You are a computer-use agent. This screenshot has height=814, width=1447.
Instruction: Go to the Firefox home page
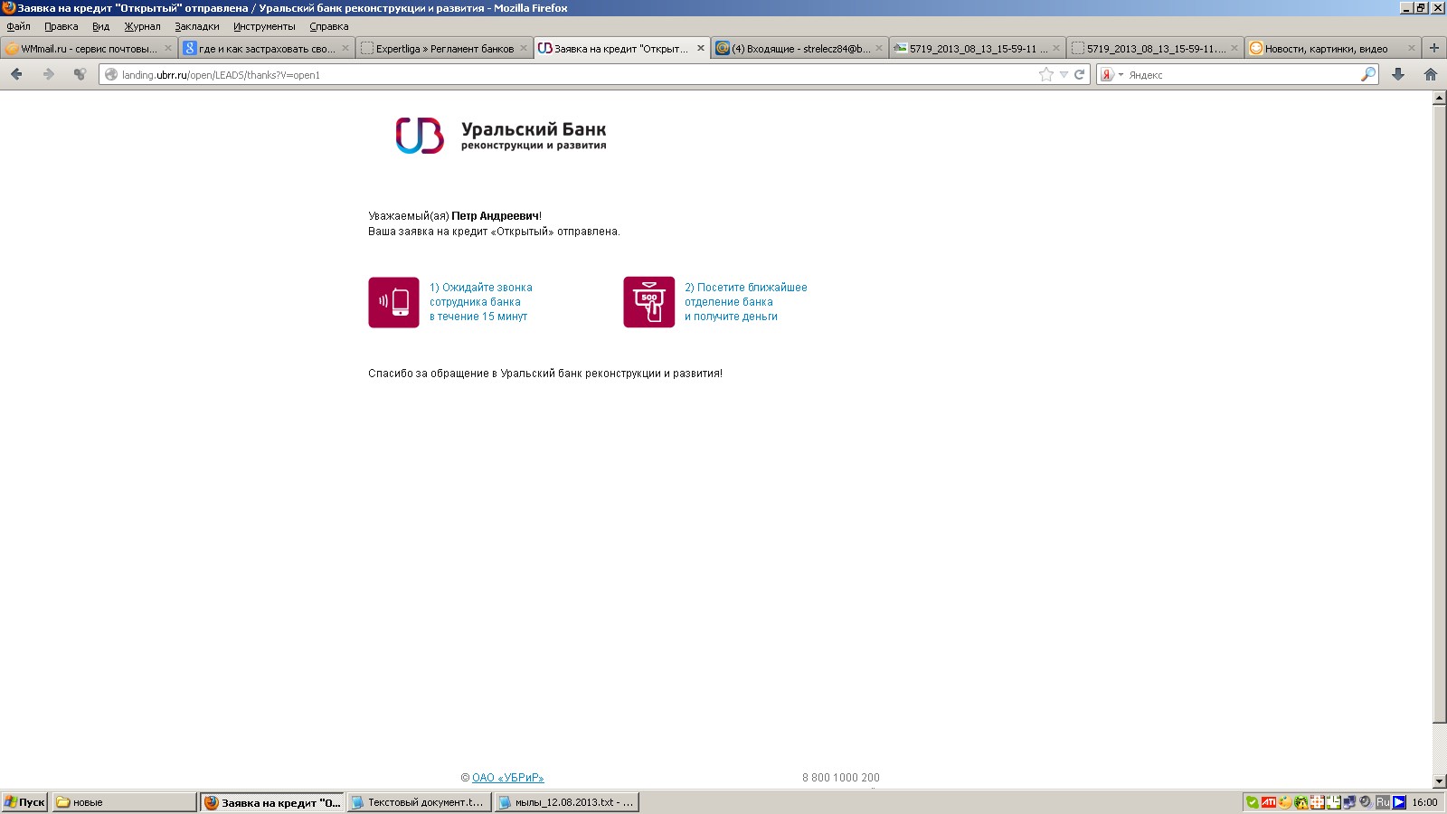[1431, 74]
